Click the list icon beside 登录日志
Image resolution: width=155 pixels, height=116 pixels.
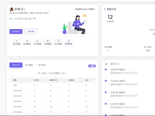coord(106,64)
